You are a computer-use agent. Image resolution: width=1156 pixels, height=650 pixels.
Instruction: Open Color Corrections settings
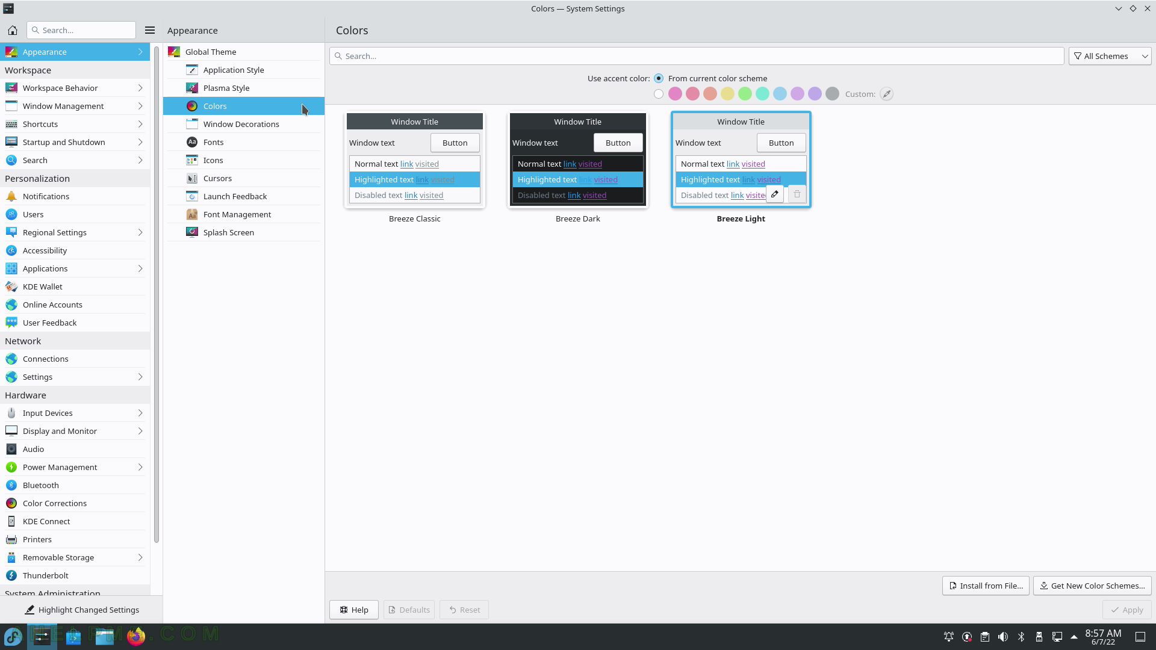[75, 503]
